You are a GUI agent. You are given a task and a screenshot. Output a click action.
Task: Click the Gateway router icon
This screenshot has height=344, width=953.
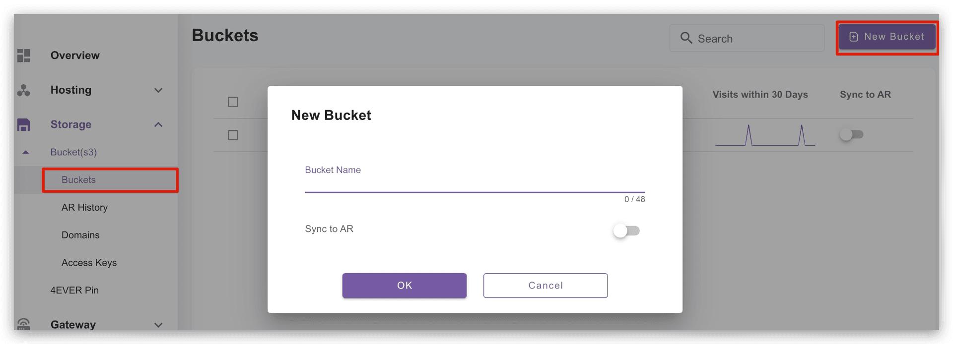tap(24, 324)
